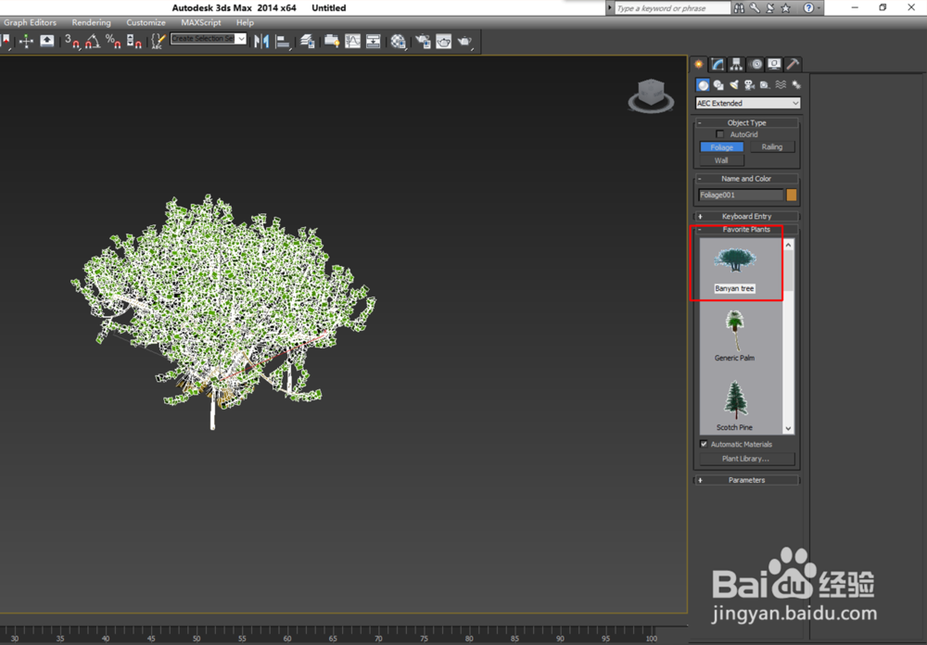Select the Systems category icon
This screenshot has height=645, width=927.
click(x=795, y=85)
